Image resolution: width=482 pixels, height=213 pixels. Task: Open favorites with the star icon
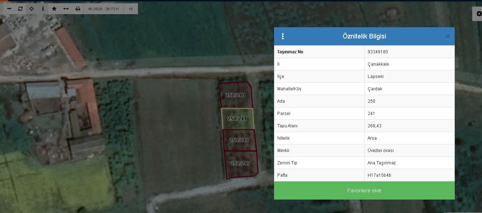click(x=54, y=9)
